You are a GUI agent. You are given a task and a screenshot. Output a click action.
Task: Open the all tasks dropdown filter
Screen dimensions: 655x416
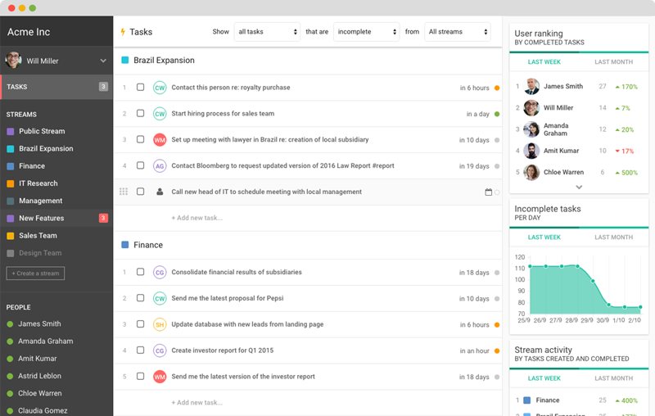click(268, 32)
